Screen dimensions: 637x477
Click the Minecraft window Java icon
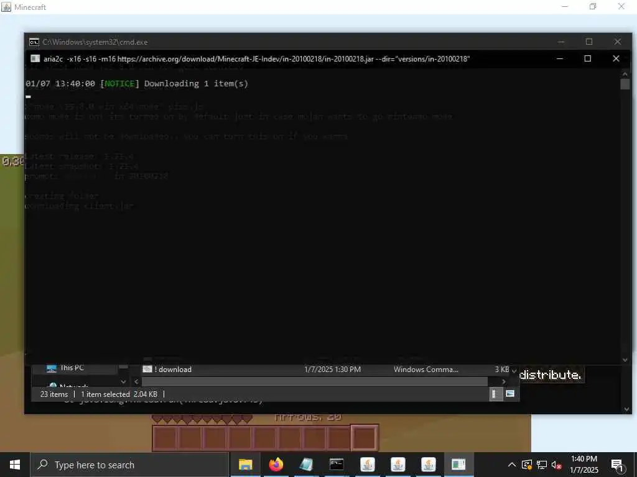tap(6, 7)
